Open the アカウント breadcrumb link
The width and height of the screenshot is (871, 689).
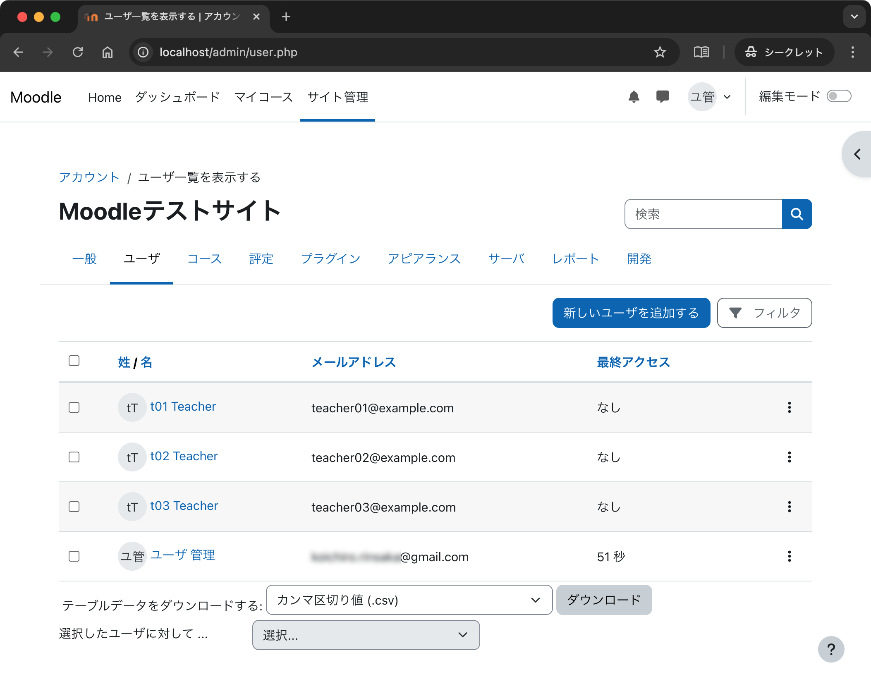coord(89,177)
